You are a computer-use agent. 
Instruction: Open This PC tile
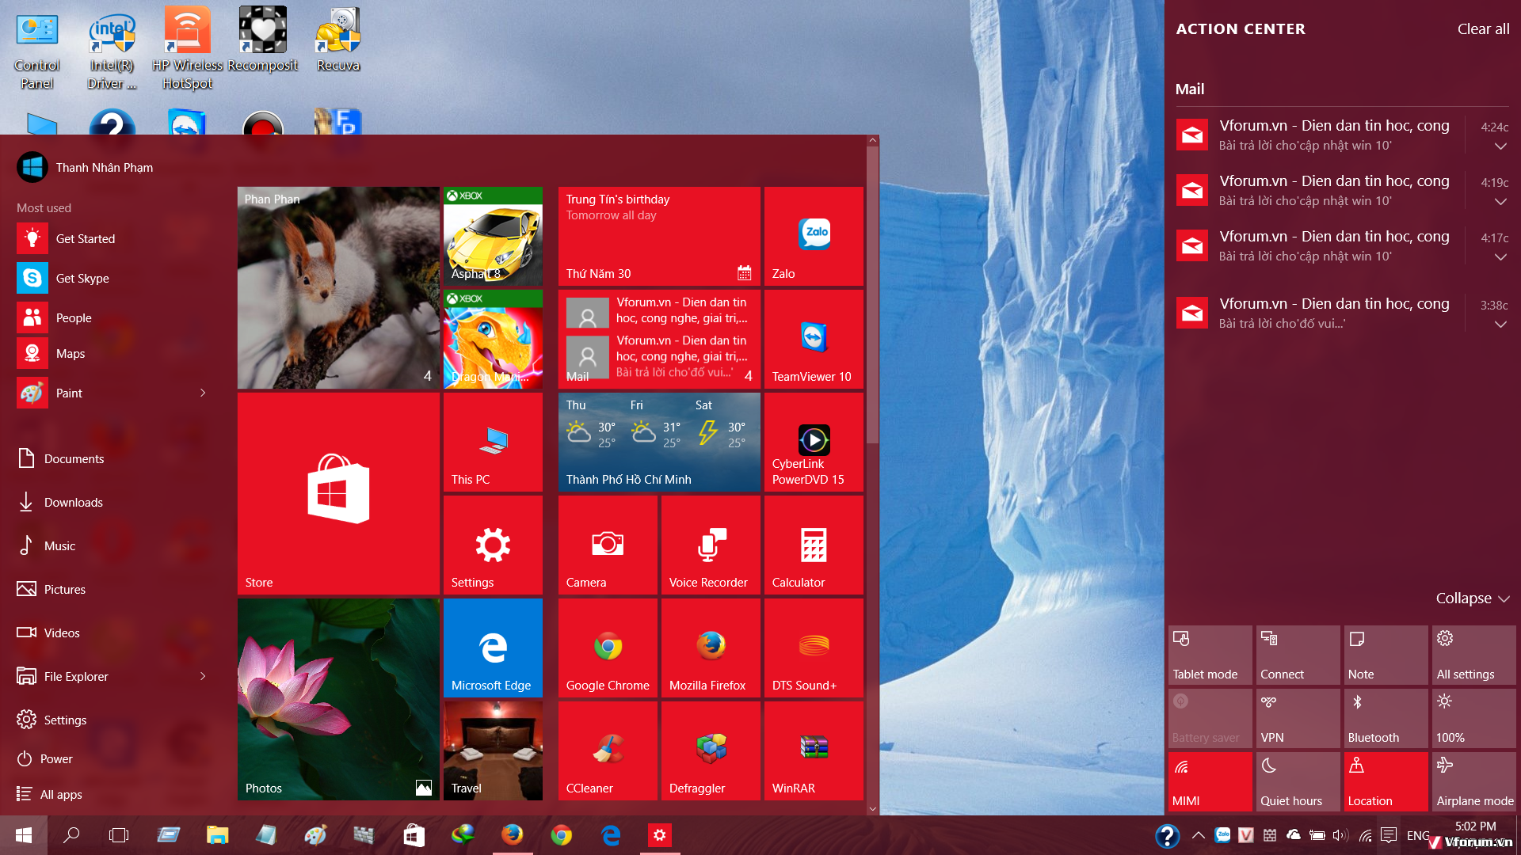[x=493, y=442]
